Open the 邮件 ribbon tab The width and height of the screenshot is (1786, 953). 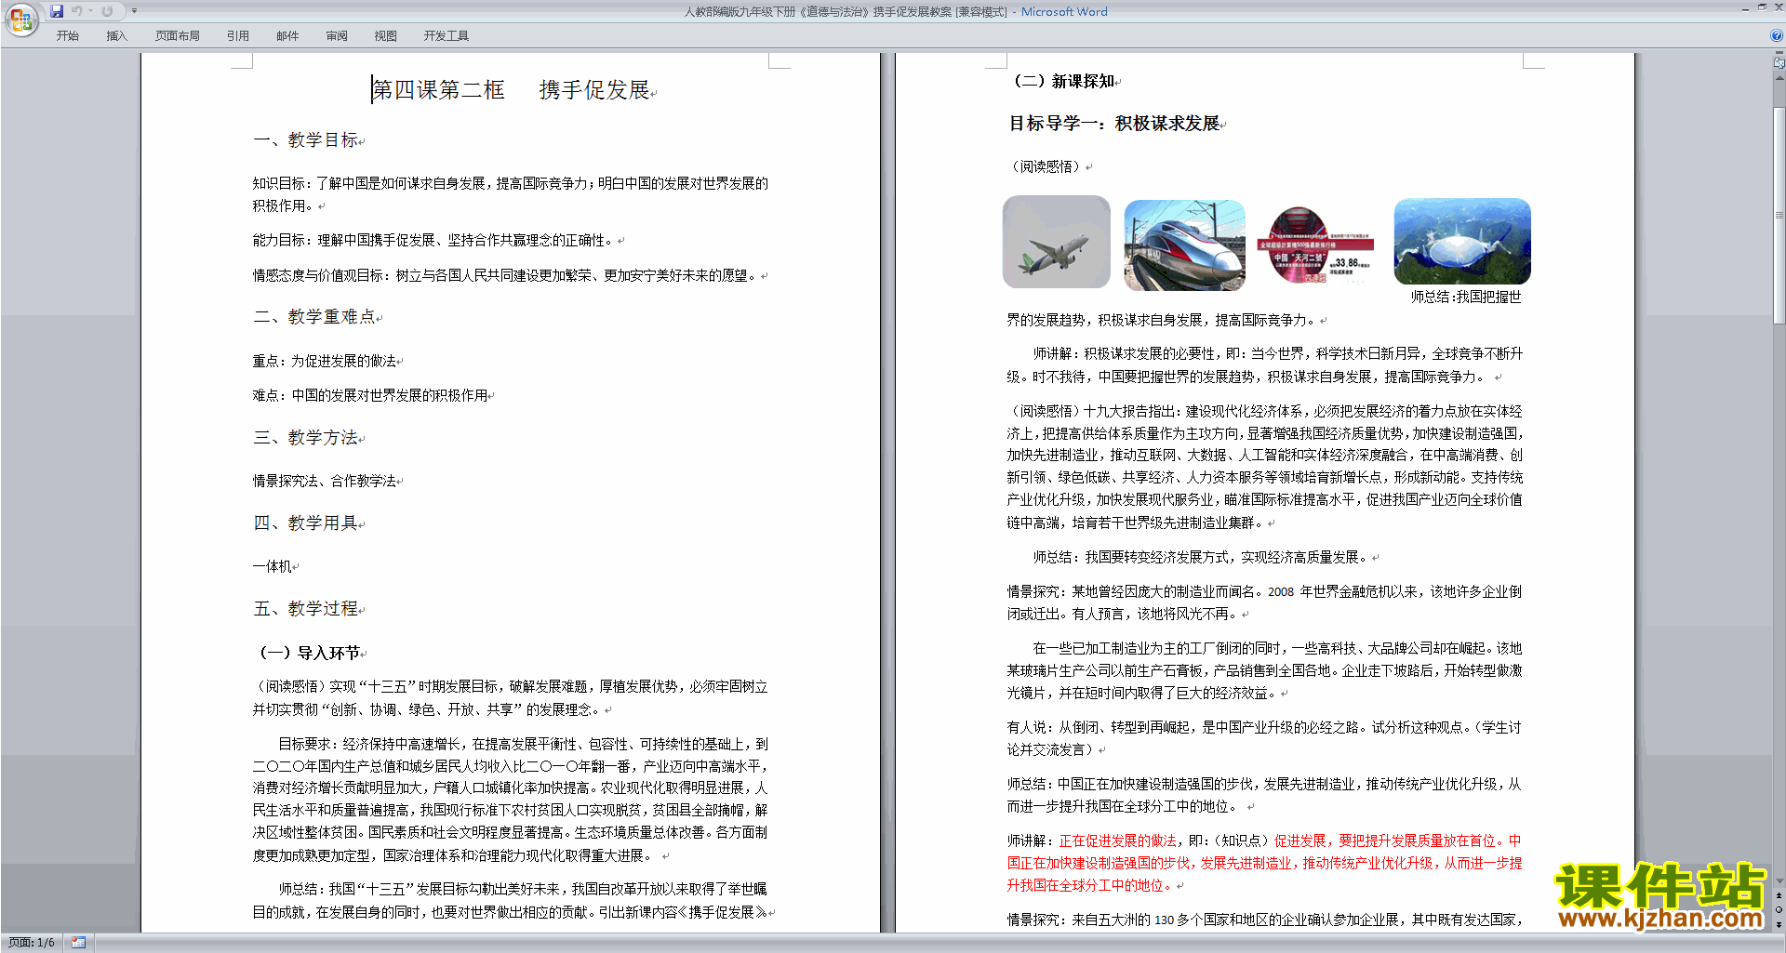pos(287,36)
